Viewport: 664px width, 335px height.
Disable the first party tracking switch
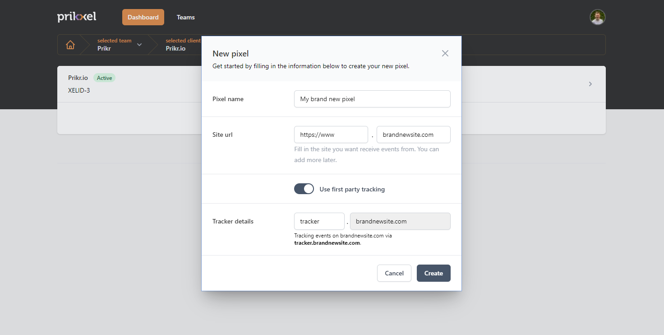(304, 189)
